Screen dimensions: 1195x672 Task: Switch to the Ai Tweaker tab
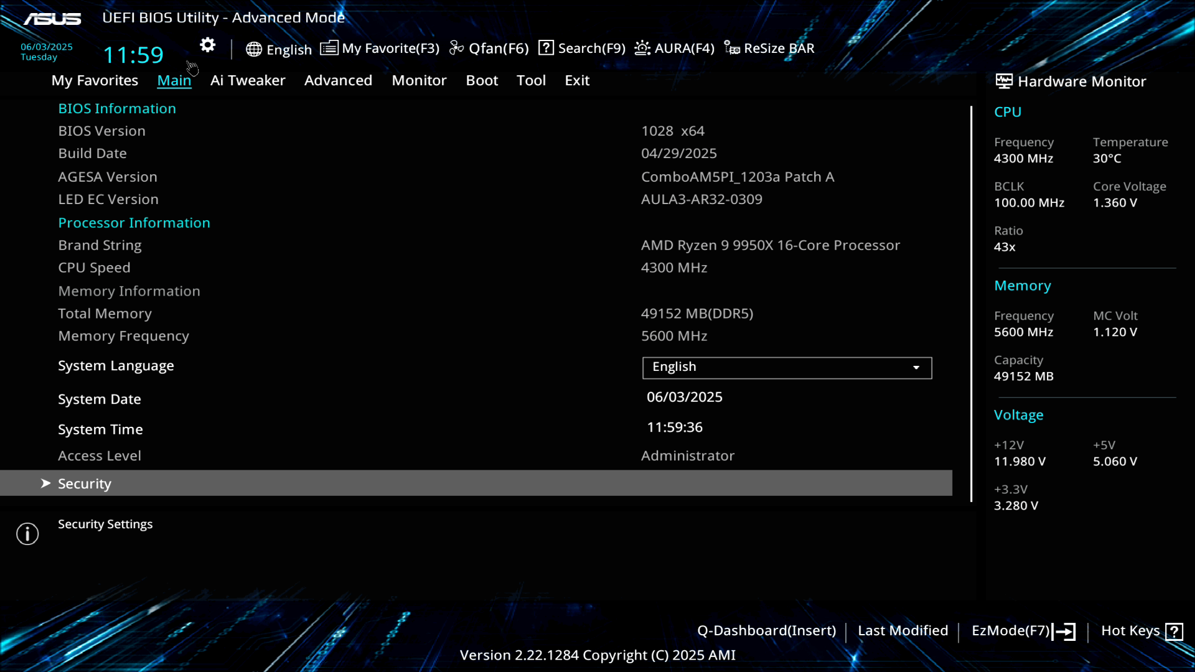pyautogui.click(x=247, y=80)
